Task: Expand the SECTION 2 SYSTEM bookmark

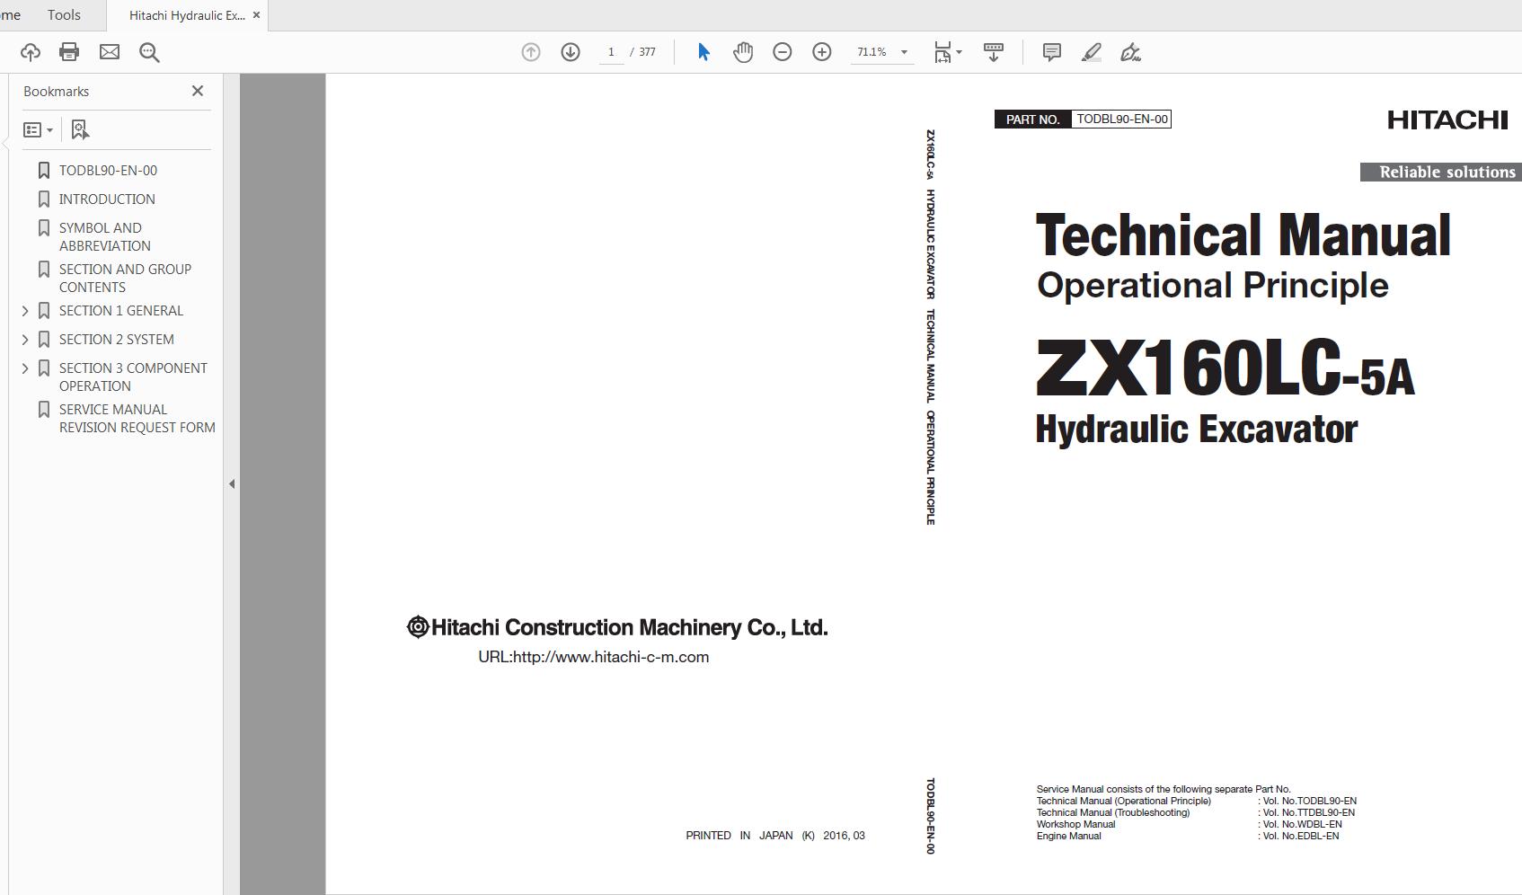Action: [25, 339]
